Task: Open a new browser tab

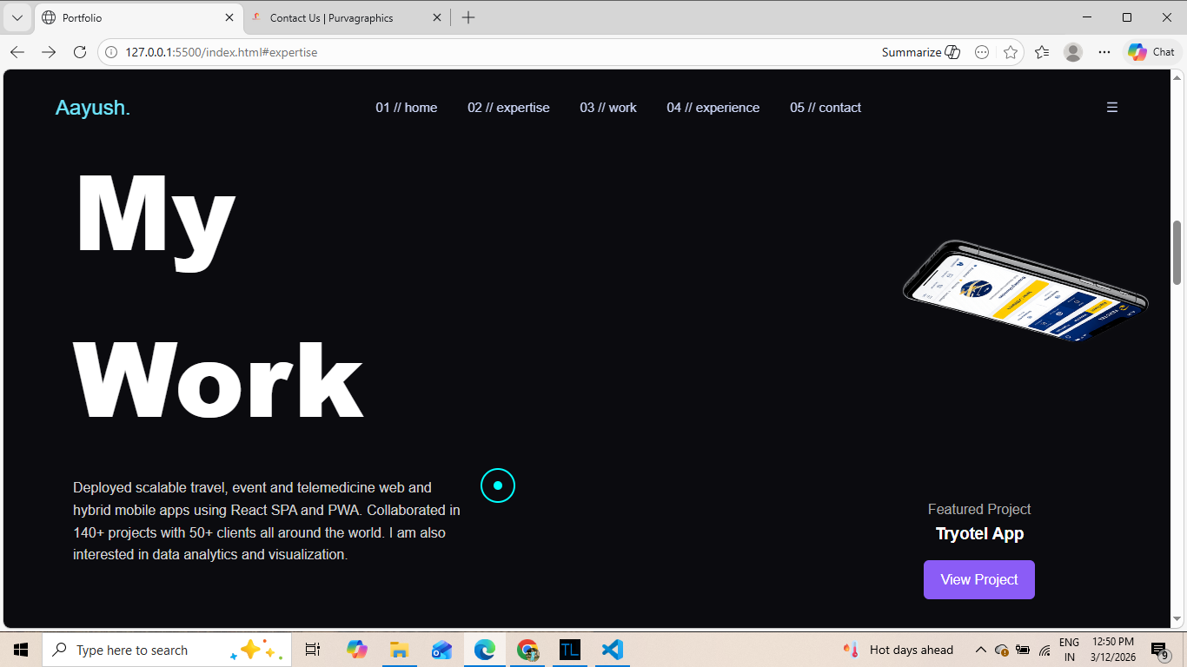Action: (x=468, y=17)
